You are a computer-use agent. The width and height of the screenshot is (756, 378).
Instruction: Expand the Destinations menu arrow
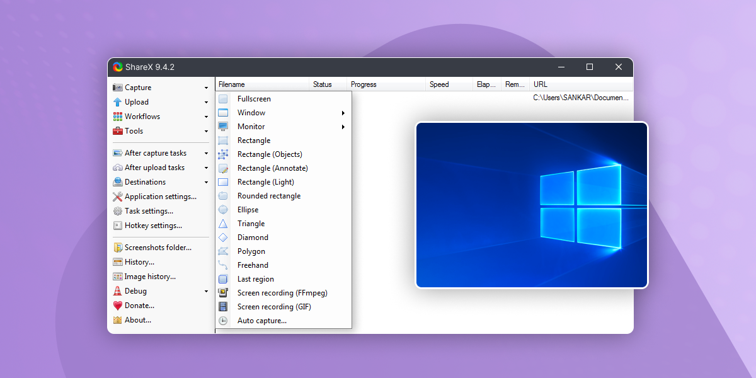(x=206, y=183)
